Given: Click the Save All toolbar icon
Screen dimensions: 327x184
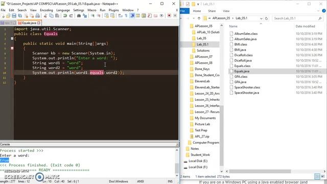Looking at the screenshot, I should 20,16.
